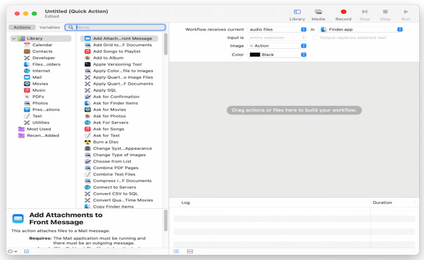Select the Photos category icon

(27, 103)
